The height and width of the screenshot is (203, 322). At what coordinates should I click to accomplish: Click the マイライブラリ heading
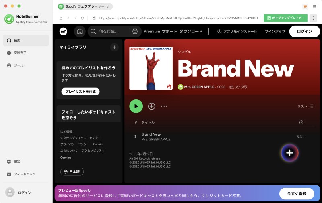point(73,47)
